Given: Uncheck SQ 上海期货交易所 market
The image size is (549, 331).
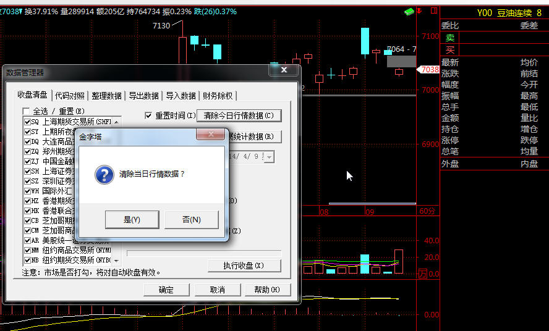Looking at the screenshot, I should [27, 122].
